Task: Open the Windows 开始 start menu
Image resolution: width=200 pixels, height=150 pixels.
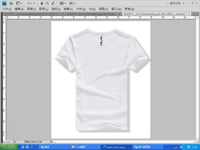Action: coord(9,147)
